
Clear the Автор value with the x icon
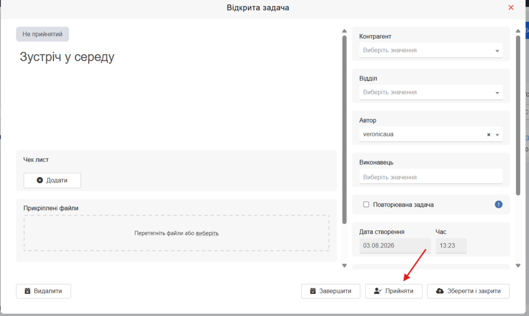489,135
